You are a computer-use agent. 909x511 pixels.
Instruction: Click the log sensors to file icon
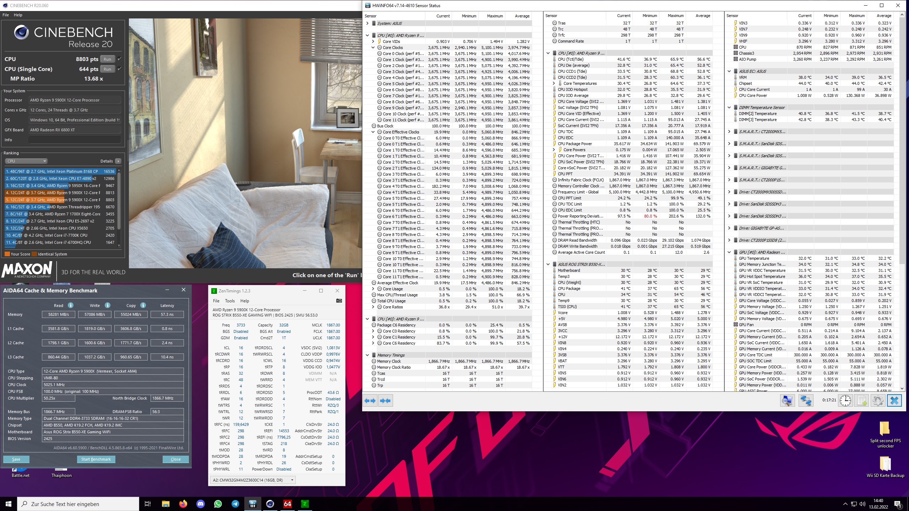(861, 401)
